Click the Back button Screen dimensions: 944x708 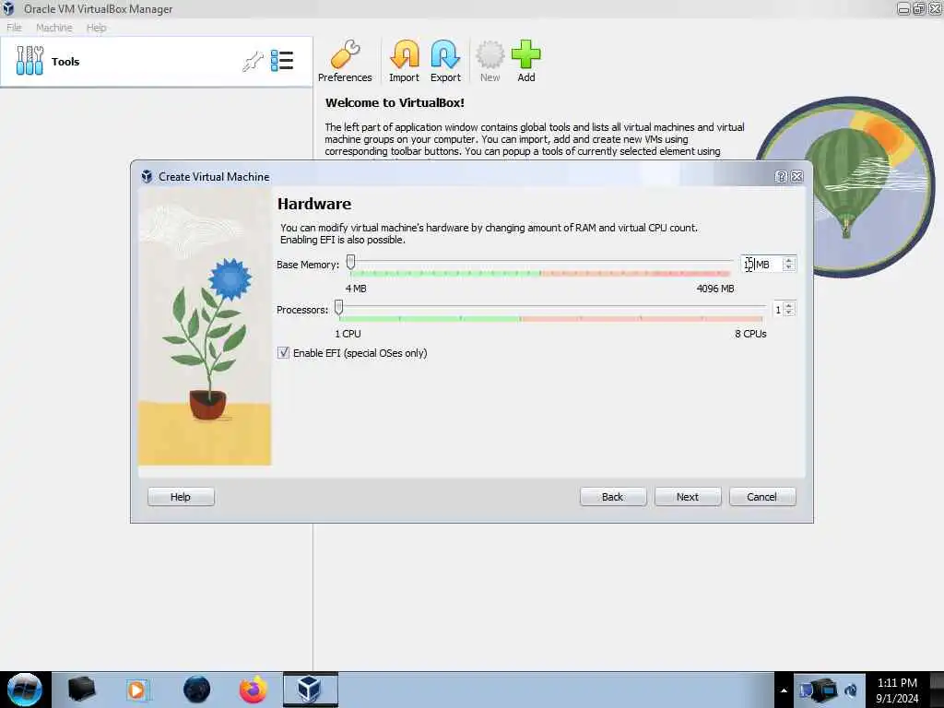click(x=613, y=497)
